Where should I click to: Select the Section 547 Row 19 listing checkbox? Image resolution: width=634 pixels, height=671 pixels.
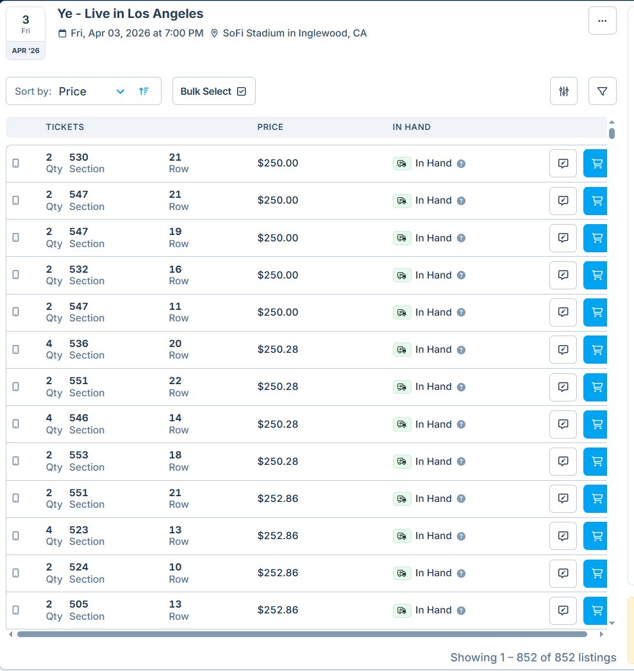(x=16, y=238)
